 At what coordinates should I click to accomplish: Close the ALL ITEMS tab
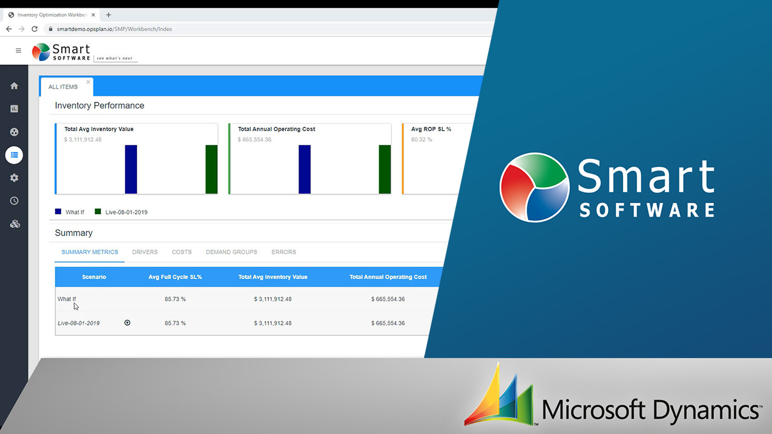tap(88, 82)
